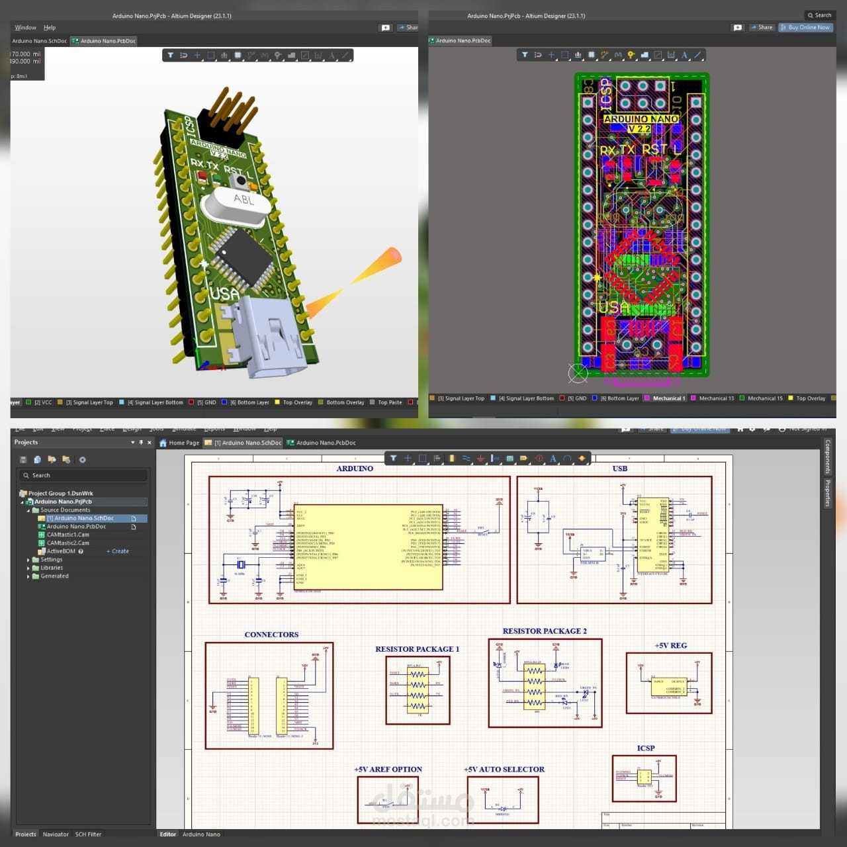Click the + Create link next to ActiveBOM
The image size is (847, 847).
[118, 551]
